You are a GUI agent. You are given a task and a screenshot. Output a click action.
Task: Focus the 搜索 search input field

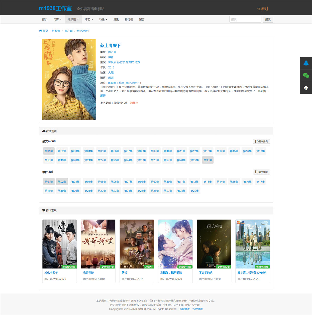coord(245,19)
